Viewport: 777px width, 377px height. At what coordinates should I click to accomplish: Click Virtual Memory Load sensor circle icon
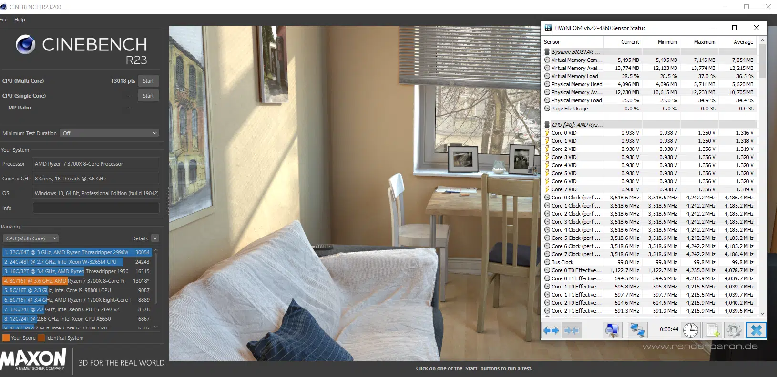547,76
